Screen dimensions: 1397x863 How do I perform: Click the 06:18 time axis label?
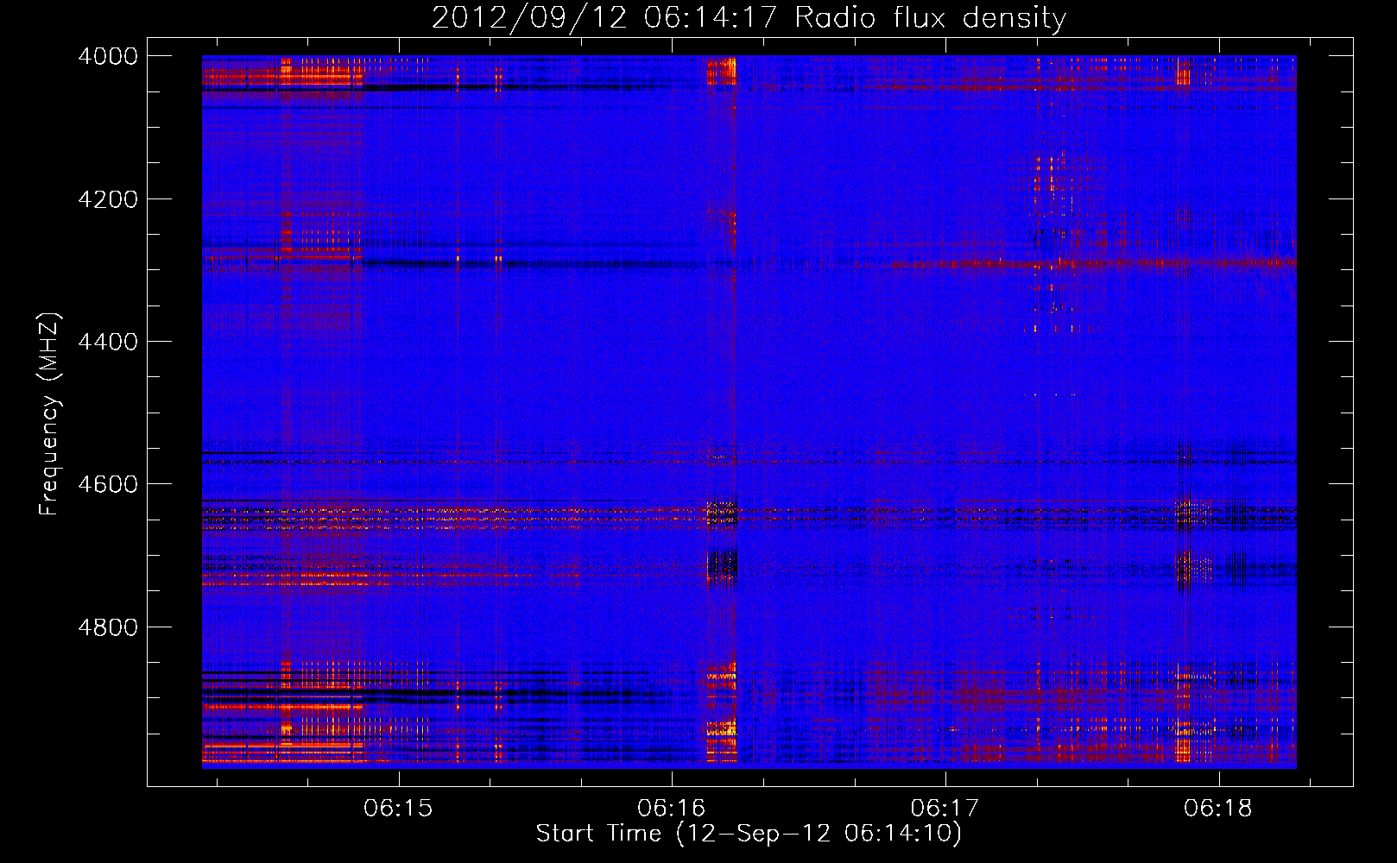pyautogui.click(x=1218, y=809)
